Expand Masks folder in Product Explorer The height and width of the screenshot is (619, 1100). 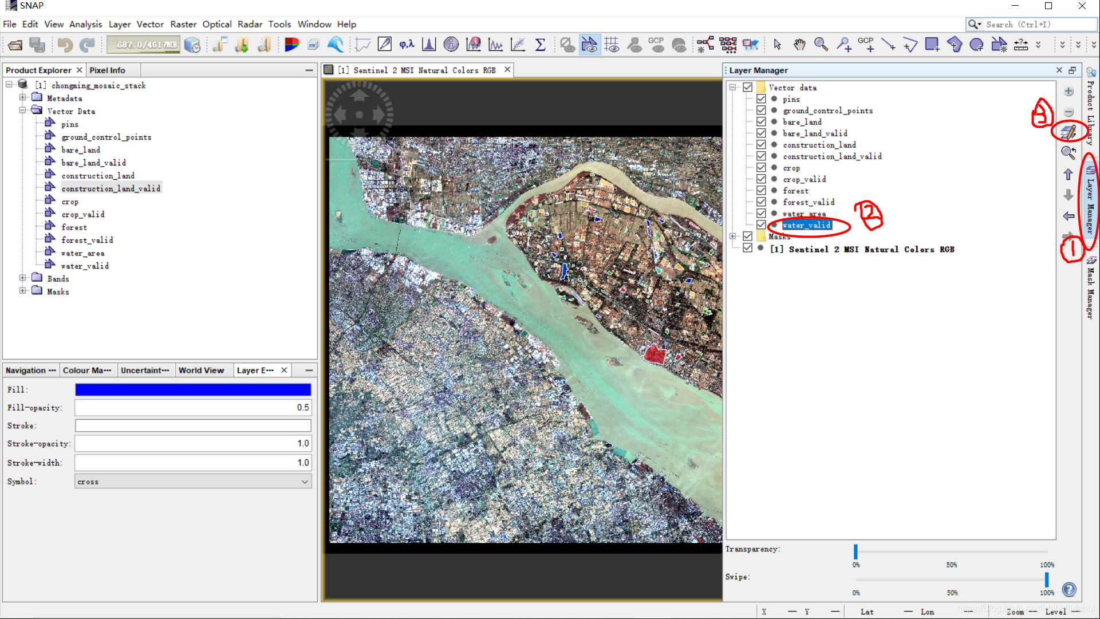coord(22,291)
